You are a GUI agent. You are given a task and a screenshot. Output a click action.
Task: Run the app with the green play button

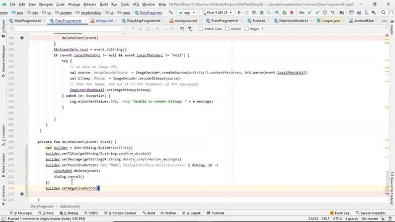coord(239,12)
